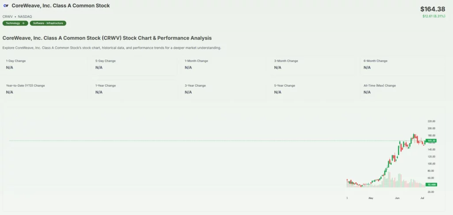Click the arrow on the Technology tag
453x215 pixels.
point(24,23)
